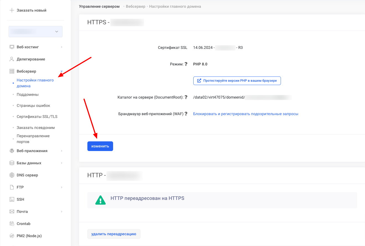The width and height of the screenshot is (365, 246).
Task: Click the Базы данных database icon
Action: click(12, 163)
